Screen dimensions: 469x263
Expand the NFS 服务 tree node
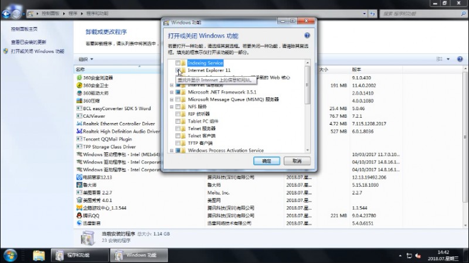[x=172, y=107]
